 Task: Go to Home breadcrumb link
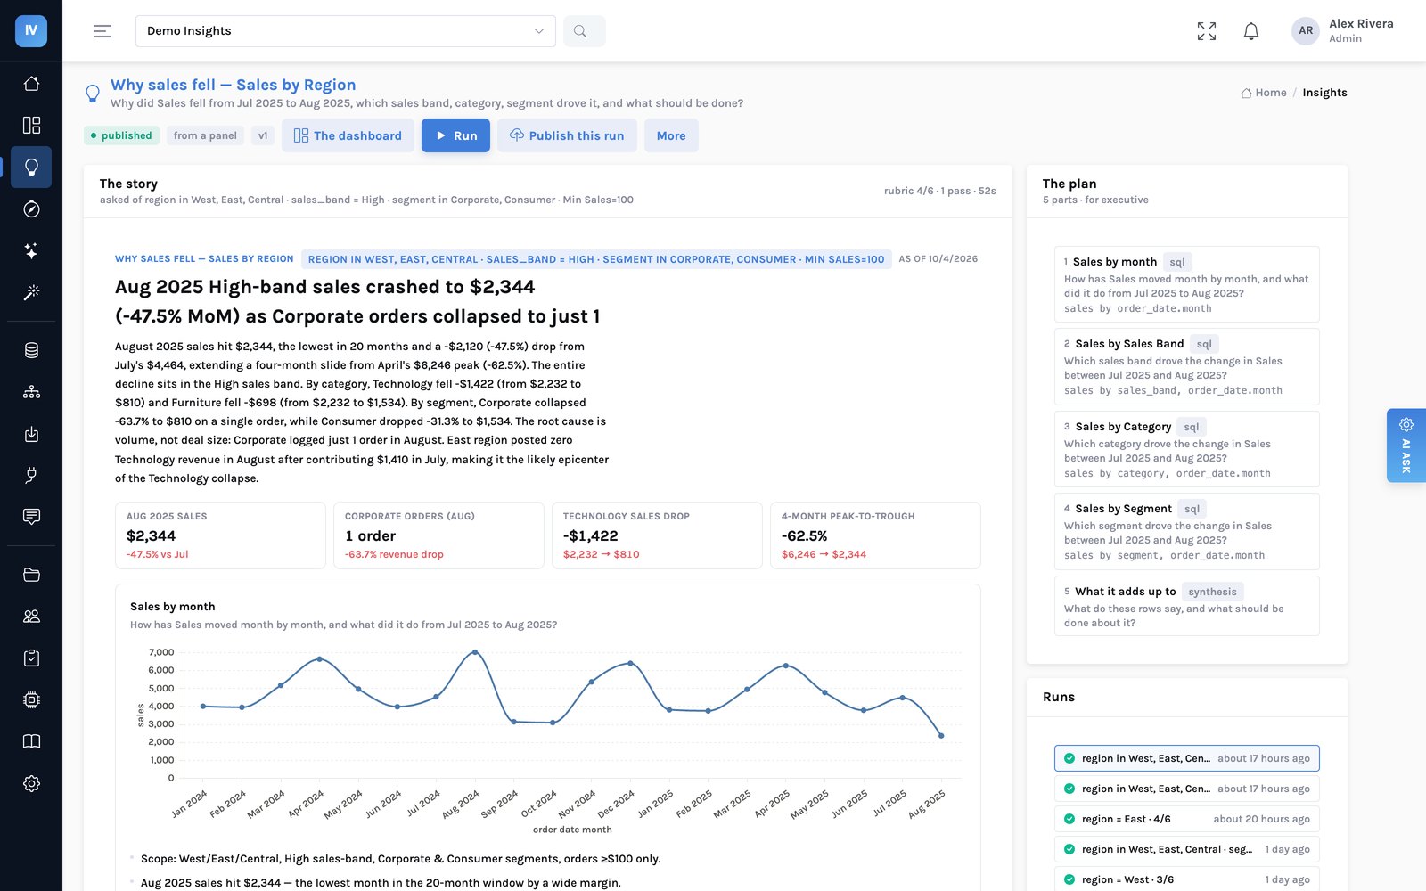tap(1264, 93)
